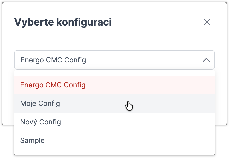
Task: Click the X icon in the dialog corner
Action: pos(207,22)
